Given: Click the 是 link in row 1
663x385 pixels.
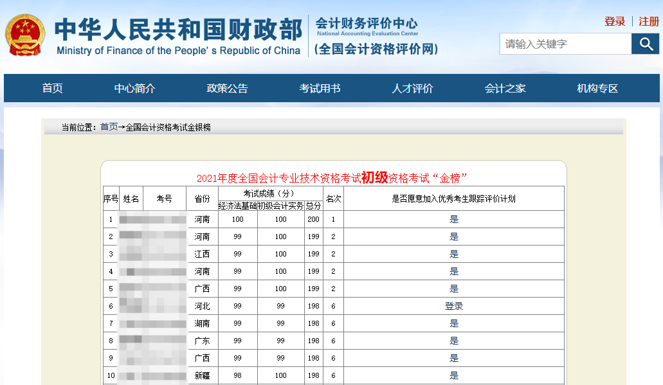Looking at the screenshot, I should 454,219.
